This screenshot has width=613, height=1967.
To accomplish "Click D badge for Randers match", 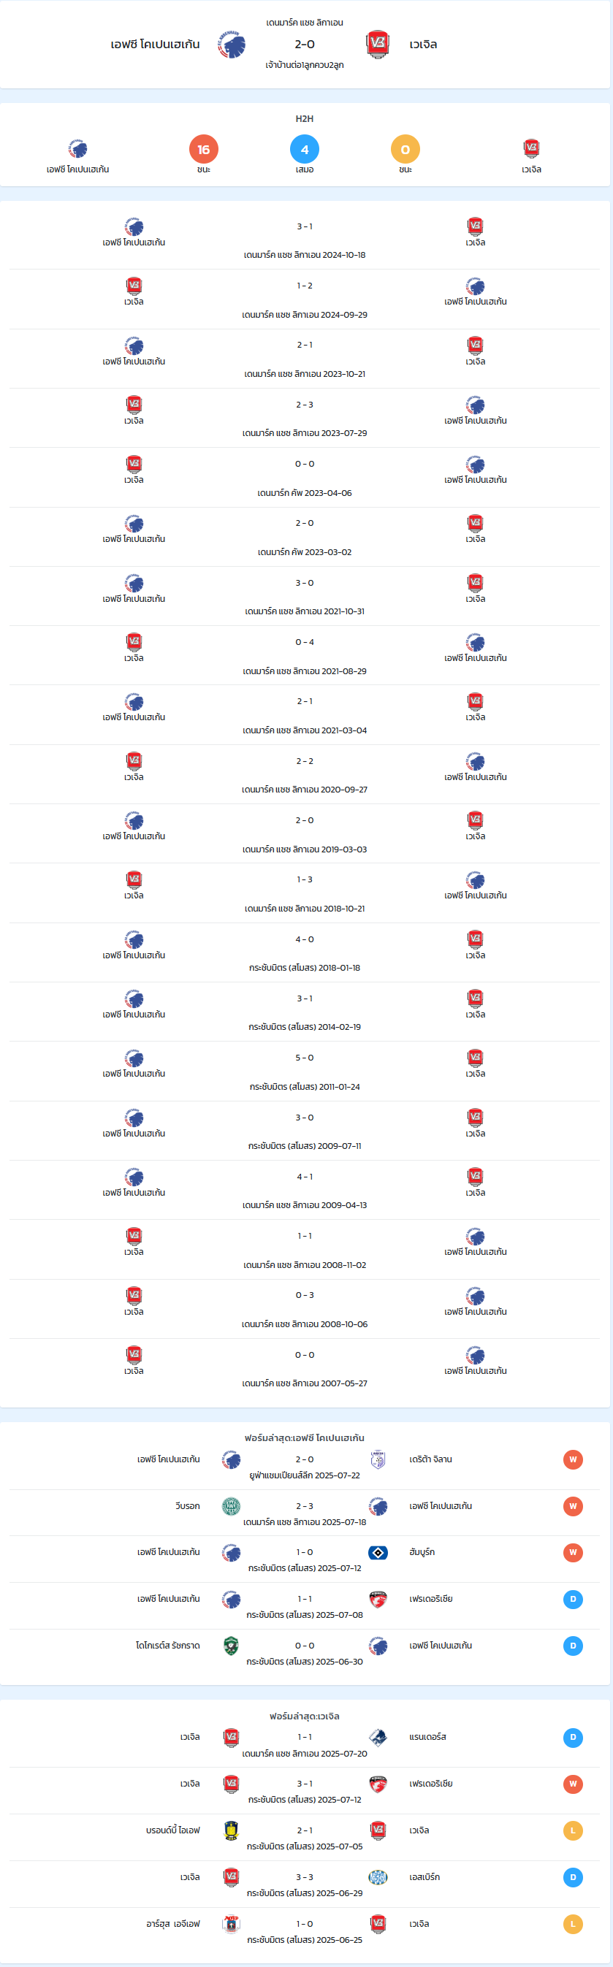I will (574, 1738).
